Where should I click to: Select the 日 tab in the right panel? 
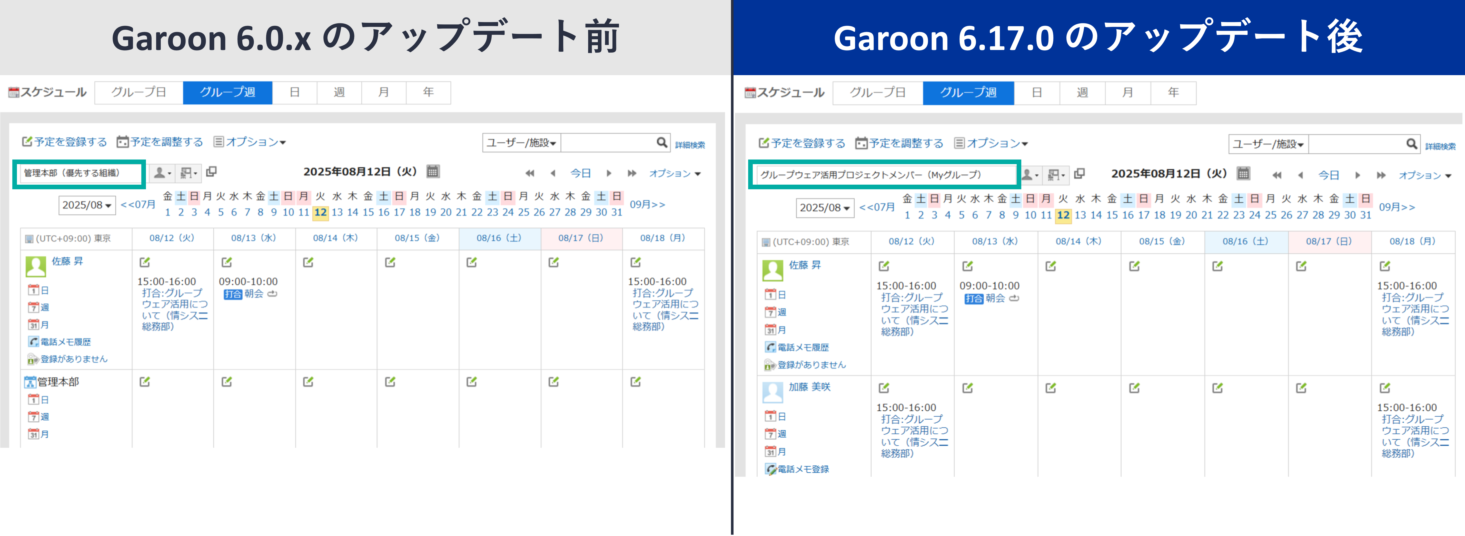click(x=1037, y=93)
